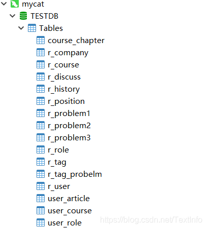Collapse the mycat connection node

[x=4, y=4]
